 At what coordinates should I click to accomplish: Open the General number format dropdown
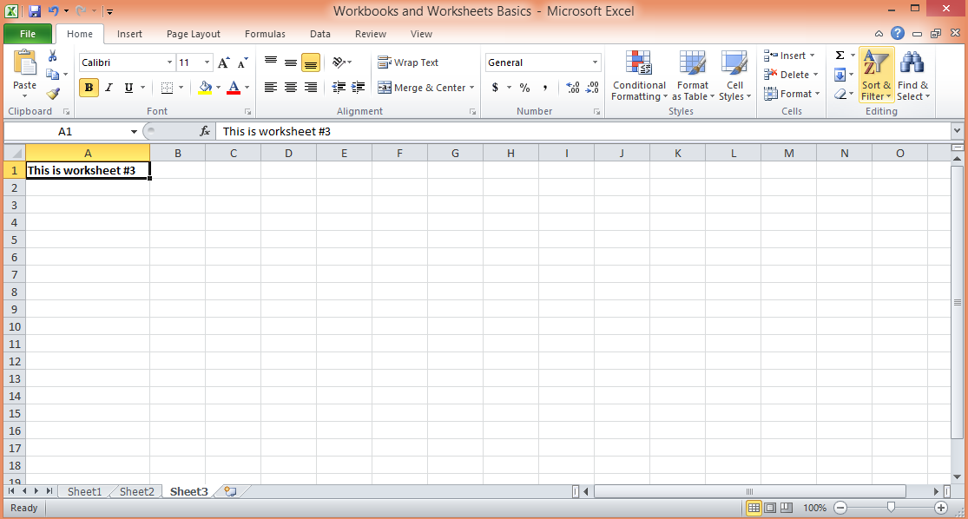tap(595, 62)
